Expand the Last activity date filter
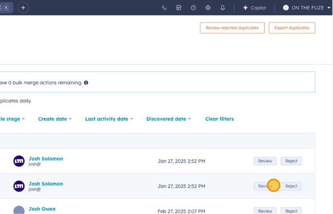Viewport: 333px width, 214px height. coord(109,119)
